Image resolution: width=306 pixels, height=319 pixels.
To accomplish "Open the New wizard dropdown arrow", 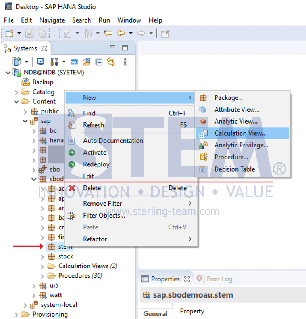I will 19,33.
